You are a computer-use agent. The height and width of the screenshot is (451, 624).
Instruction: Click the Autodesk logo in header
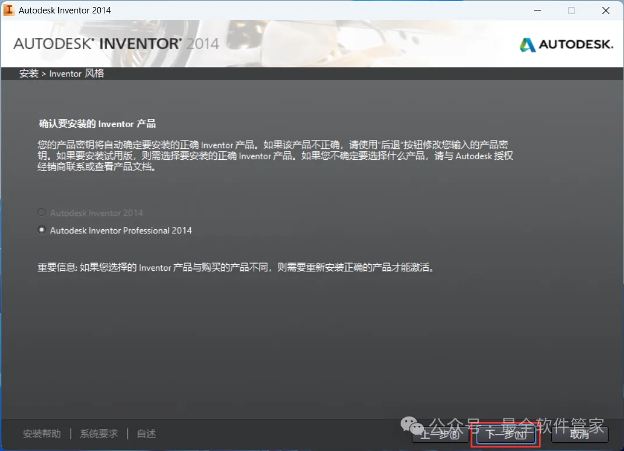[566, 44]
